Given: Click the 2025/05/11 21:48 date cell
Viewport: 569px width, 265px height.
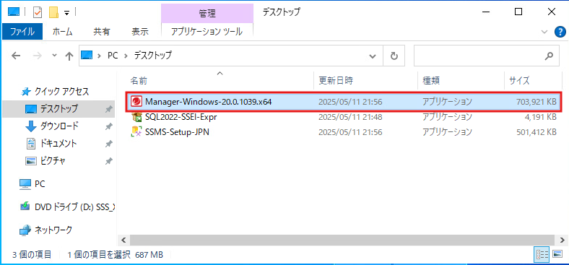Looking at the screenshot, I should coord(350,117).
